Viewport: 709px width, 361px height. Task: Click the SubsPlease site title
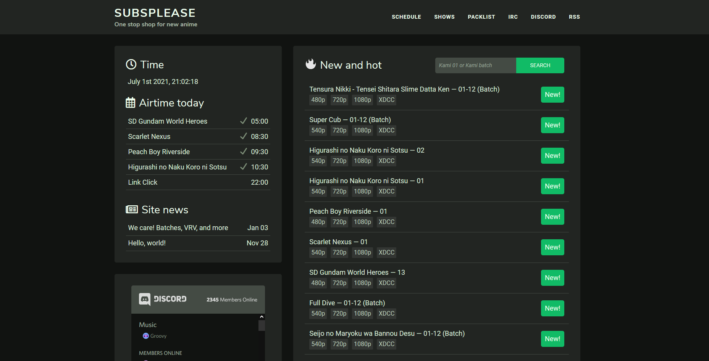(155, 13)
